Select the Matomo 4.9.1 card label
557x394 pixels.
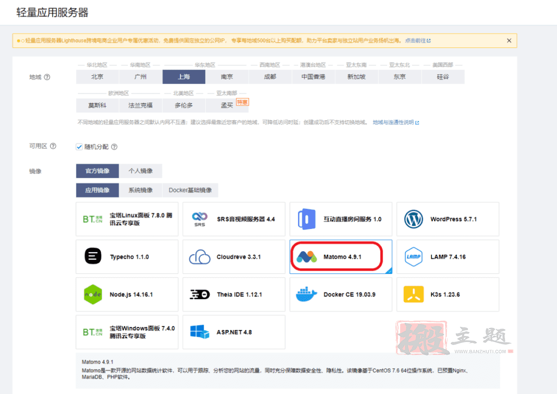tap(342, 257)
